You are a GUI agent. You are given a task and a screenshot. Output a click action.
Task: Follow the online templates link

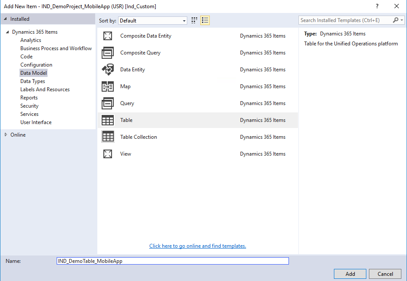pos(197,246)
